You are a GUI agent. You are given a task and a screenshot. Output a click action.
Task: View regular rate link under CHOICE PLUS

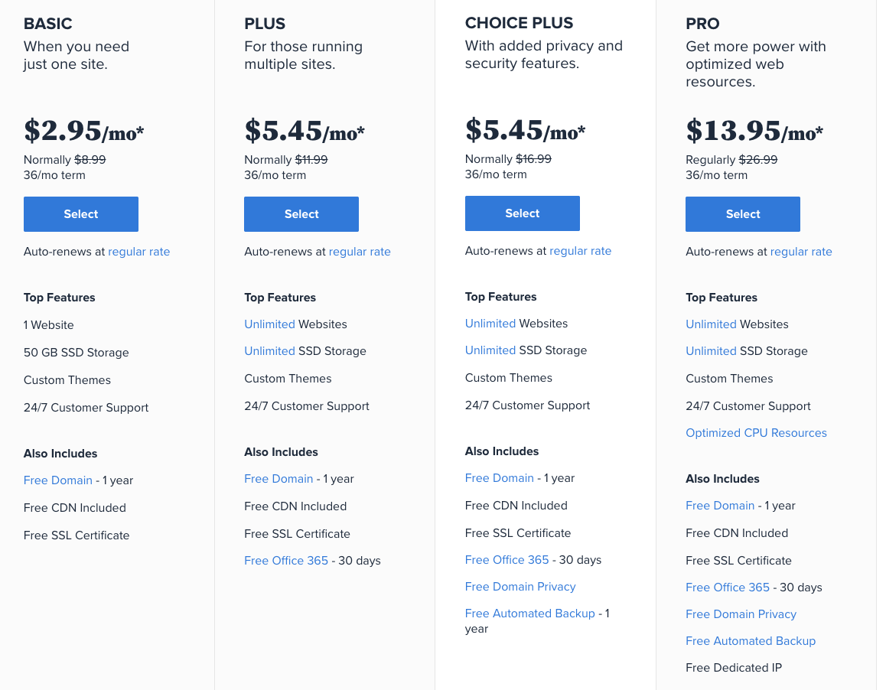(580, 251)
